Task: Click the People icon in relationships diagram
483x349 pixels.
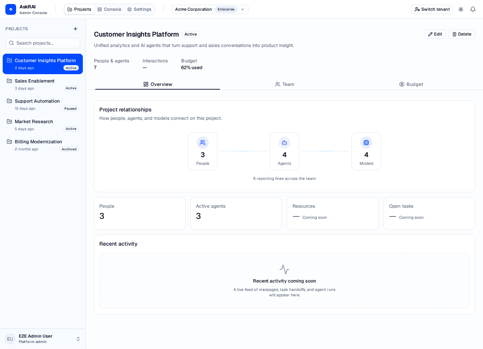Action: (x=203, y=143)
